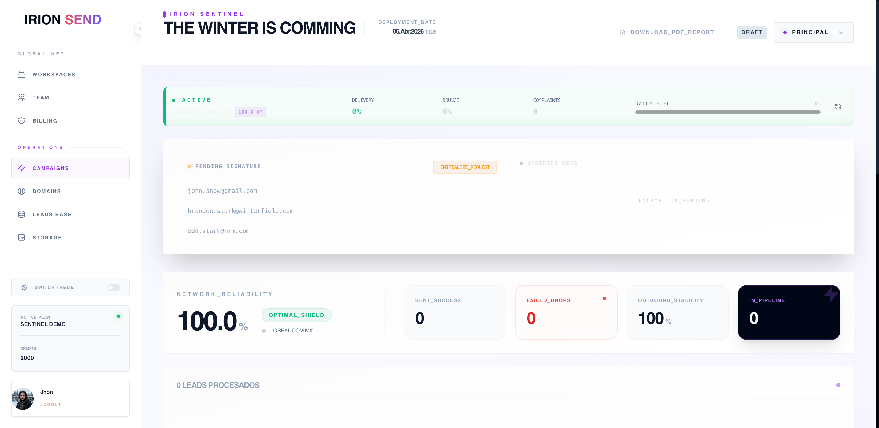Image resolution: width=879 pixels, height=428 pixels.
Task: Select the Campaigns lightning bolt icon
Action: [22, 168]
